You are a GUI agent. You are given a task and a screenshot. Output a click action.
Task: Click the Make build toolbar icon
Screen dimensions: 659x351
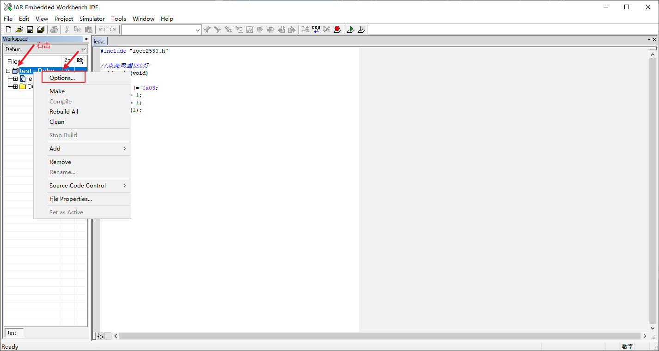[x=316, y=30]
